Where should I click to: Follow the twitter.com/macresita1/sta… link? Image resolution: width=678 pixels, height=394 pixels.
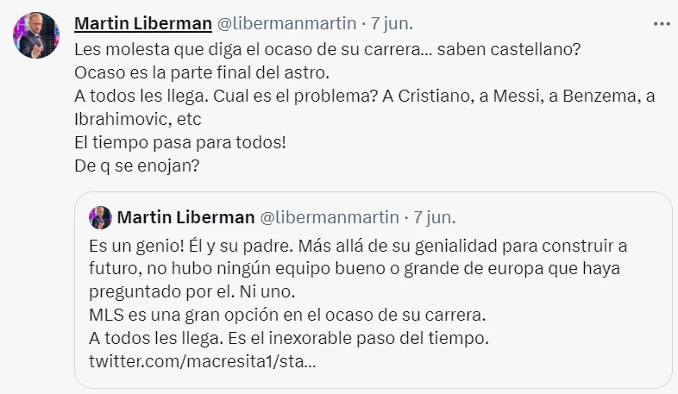pyautogui.click(x=202, y=359)
